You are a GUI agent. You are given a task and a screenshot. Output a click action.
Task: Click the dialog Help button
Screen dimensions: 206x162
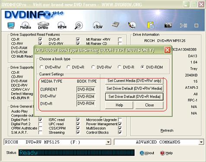[119, 105]
